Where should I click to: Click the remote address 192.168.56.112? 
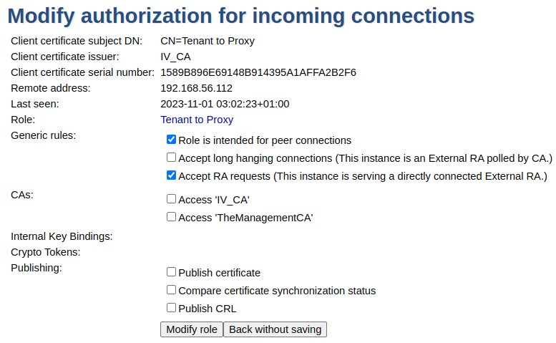point(196,88)
